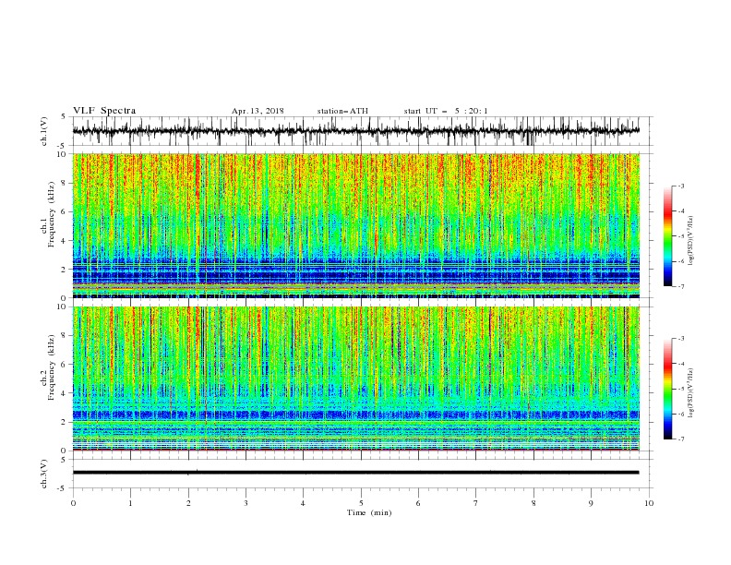
Task: Click the ch.1 "Frequency (kHz)" axis label
Action: tap(52, 215)
